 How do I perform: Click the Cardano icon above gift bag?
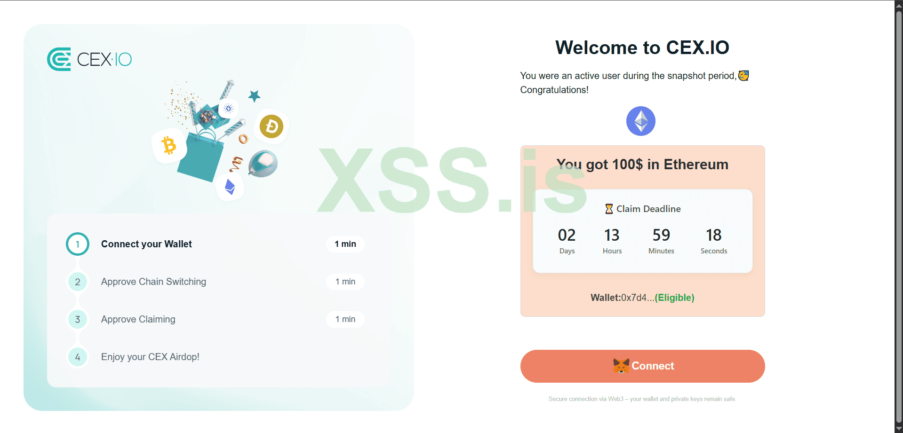tap(229, 109)
